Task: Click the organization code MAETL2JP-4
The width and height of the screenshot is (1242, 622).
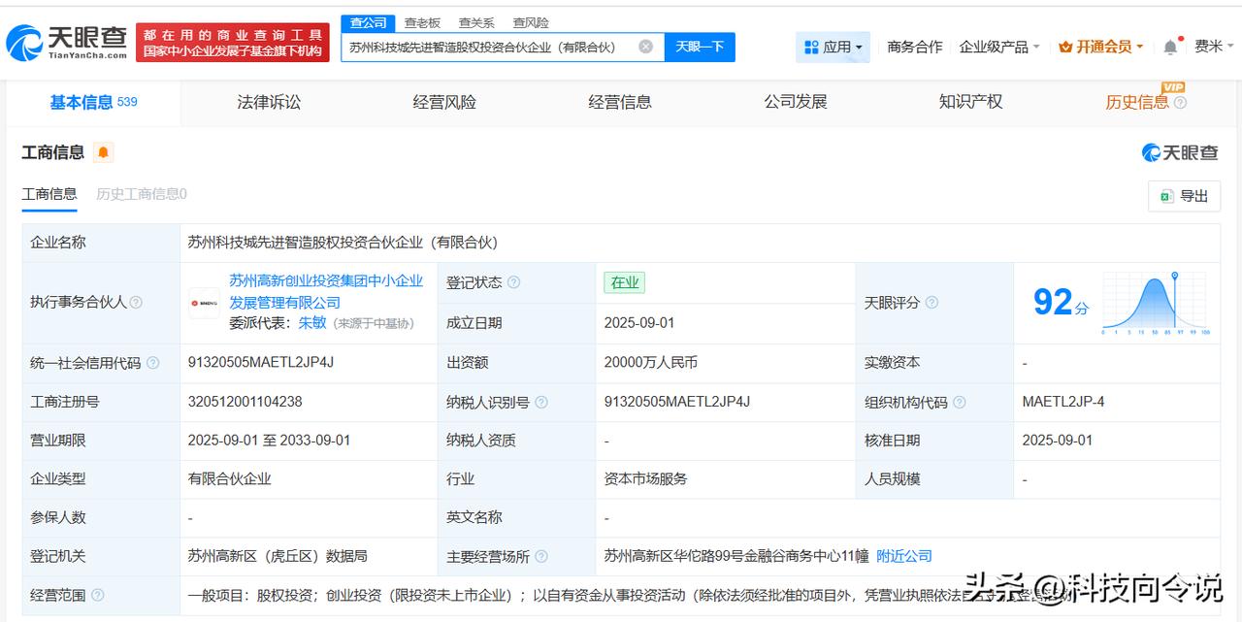Action: (x=1063, y=402)
